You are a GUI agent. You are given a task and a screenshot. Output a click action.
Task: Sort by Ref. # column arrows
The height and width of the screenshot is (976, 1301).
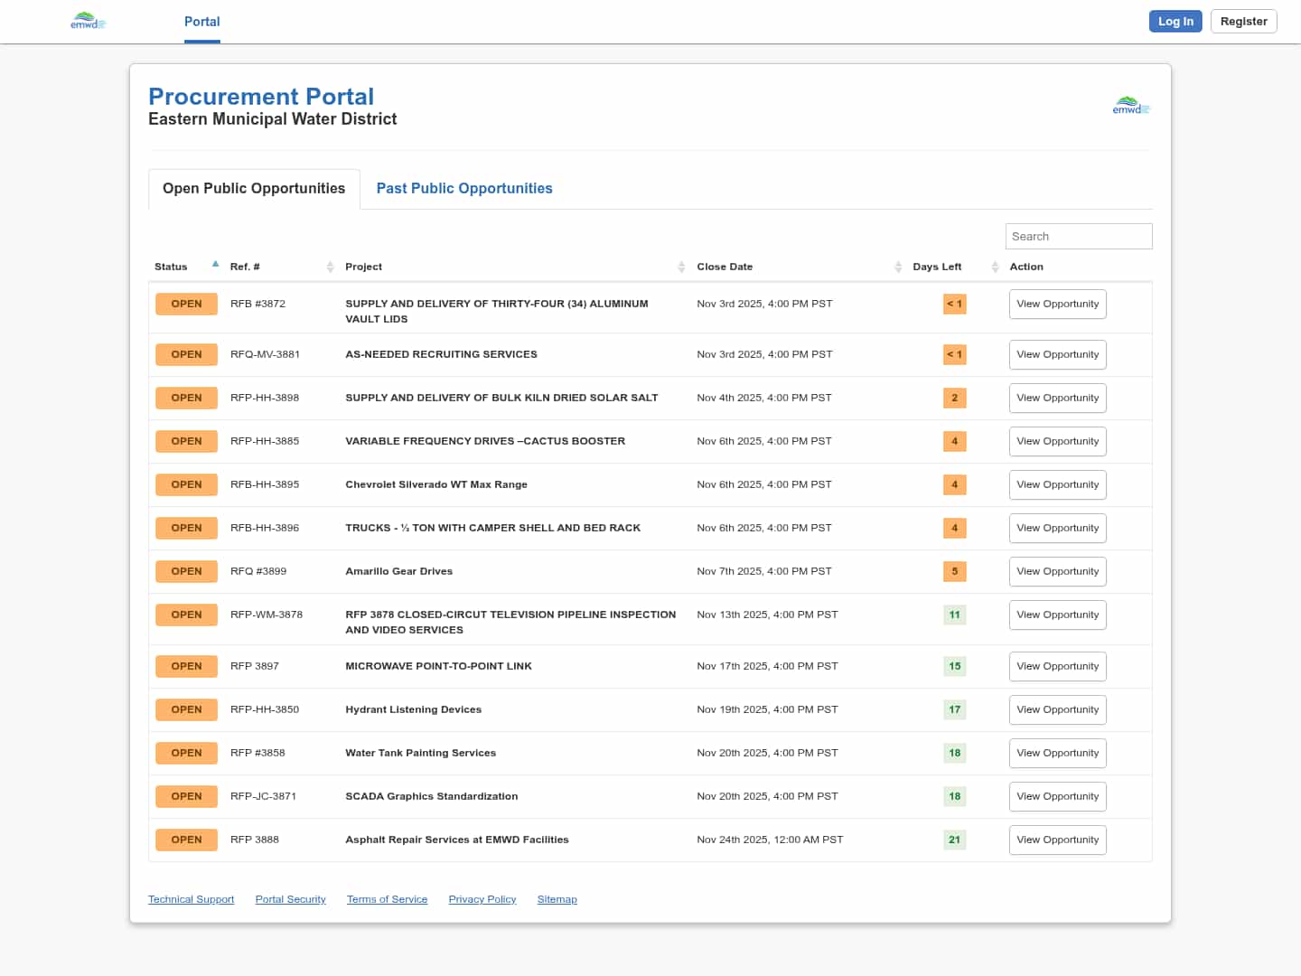pyautogui.click(x=330, y=267)
